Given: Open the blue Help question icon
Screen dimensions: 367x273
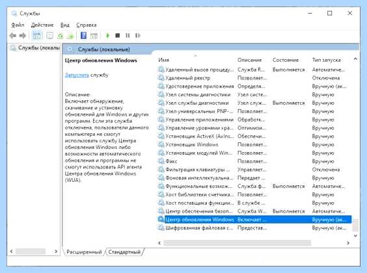Looking at the screenshot, I should tap(83, 36).
